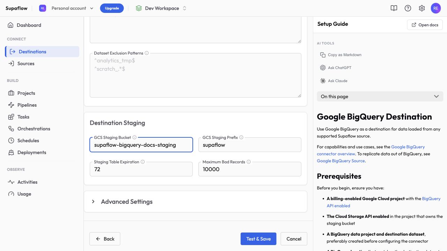Click the Dev Workspace layers icon

pos(139,8)
